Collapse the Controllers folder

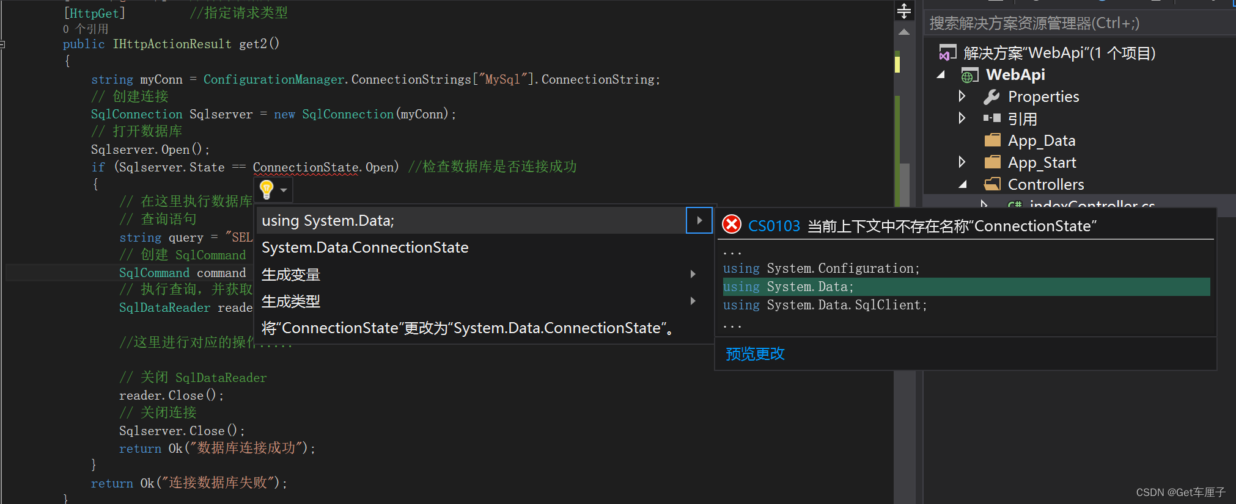pyautogui.click(x=963, y=184)
